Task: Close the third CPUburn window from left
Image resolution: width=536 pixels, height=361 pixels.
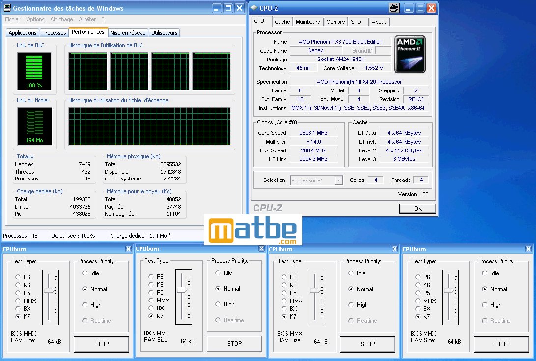Action: pyautogui.click(x=395, y=249)
